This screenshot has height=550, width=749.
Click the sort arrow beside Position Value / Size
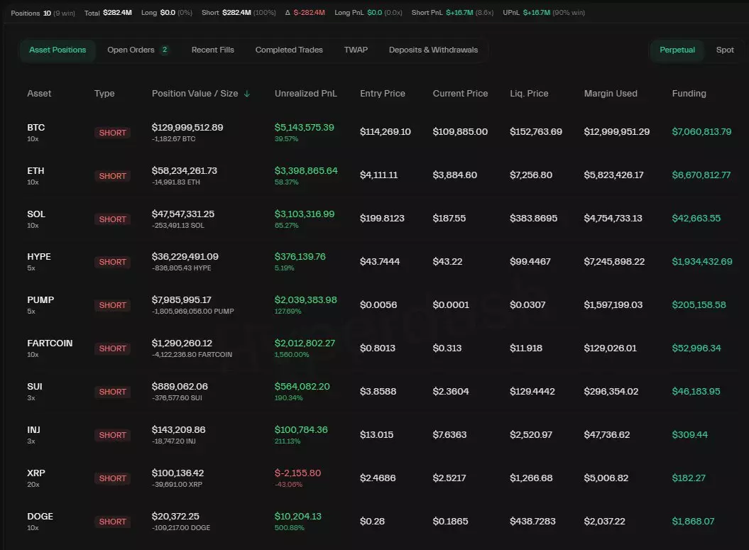[x=247, y=94]
